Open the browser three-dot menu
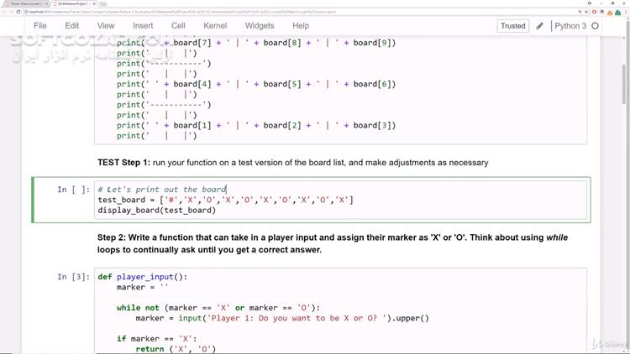The image size is (630, 354). tap(626, 12)
